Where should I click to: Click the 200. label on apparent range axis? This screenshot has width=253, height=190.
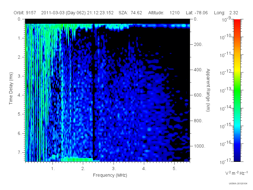[198, 44]
